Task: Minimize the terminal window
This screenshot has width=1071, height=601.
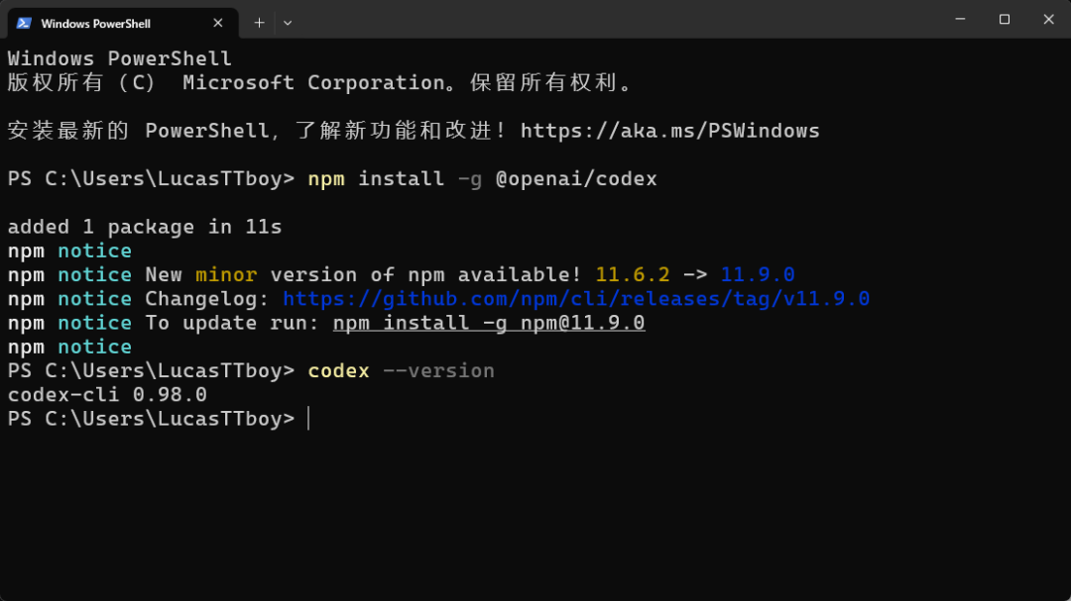Action: [960, 19]
